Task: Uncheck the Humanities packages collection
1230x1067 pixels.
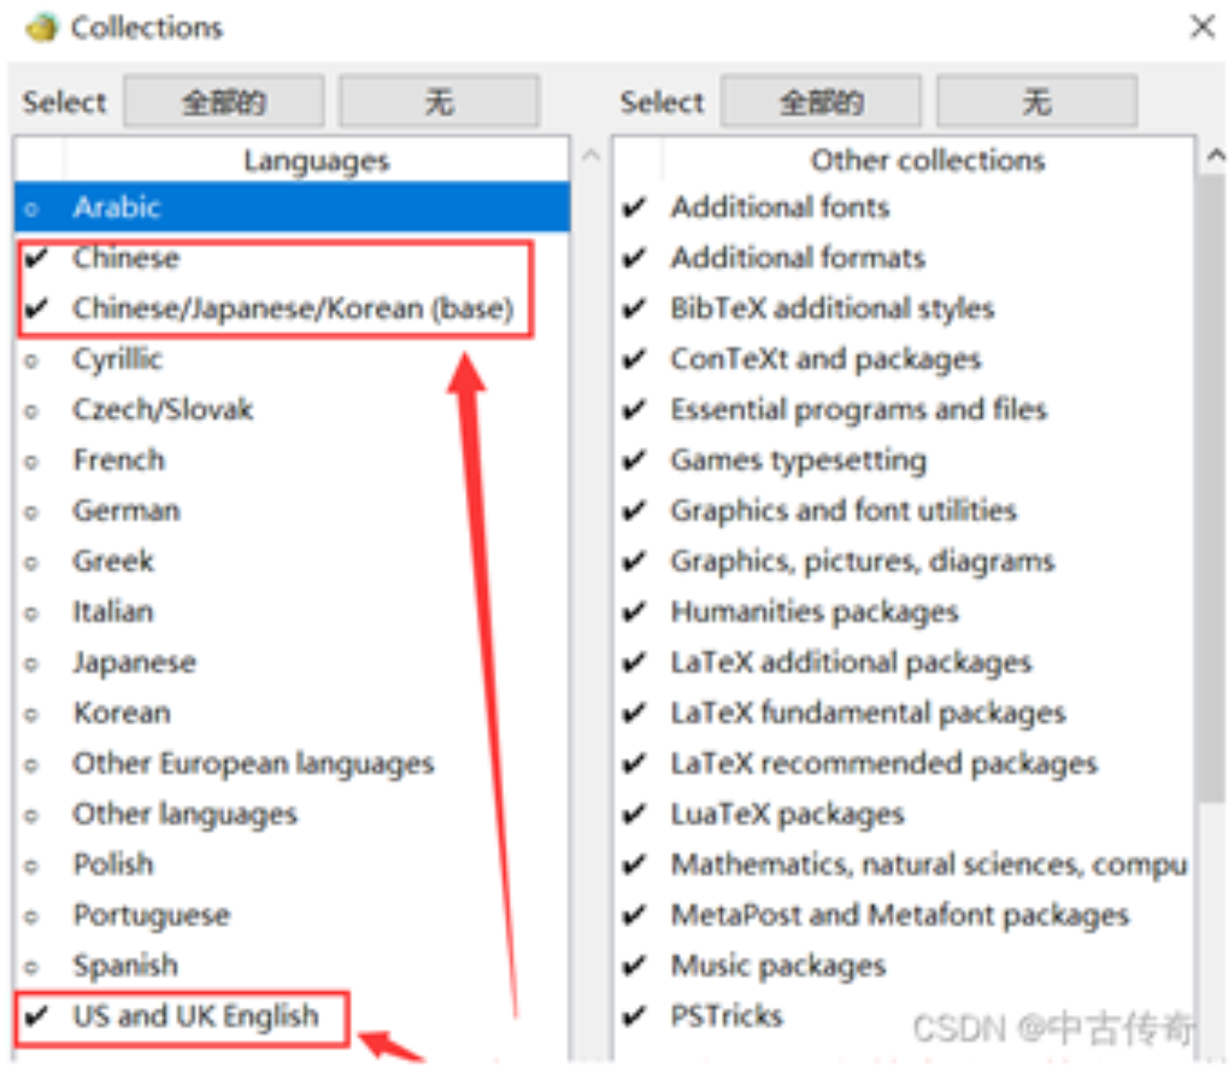Action: [x=903, y=612]
